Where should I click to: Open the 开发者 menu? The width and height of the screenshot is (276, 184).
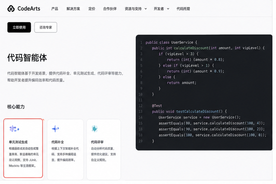point(159,9)
